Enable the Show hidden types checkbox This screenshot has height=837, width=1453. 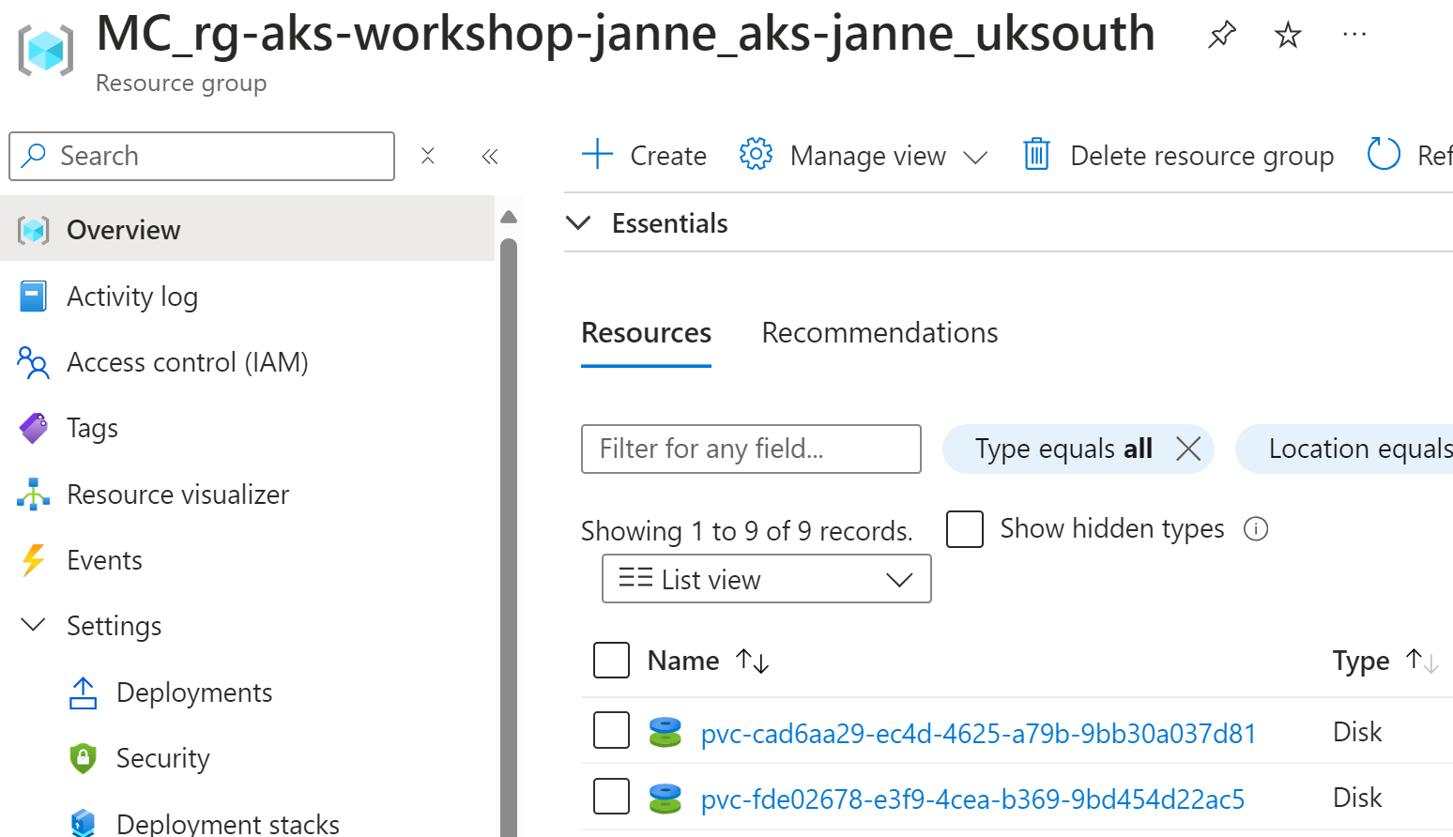965,529
